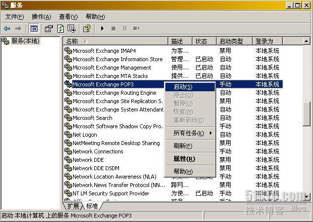
Task: Start the service with the play icon
Action: (x=102, y=29)
